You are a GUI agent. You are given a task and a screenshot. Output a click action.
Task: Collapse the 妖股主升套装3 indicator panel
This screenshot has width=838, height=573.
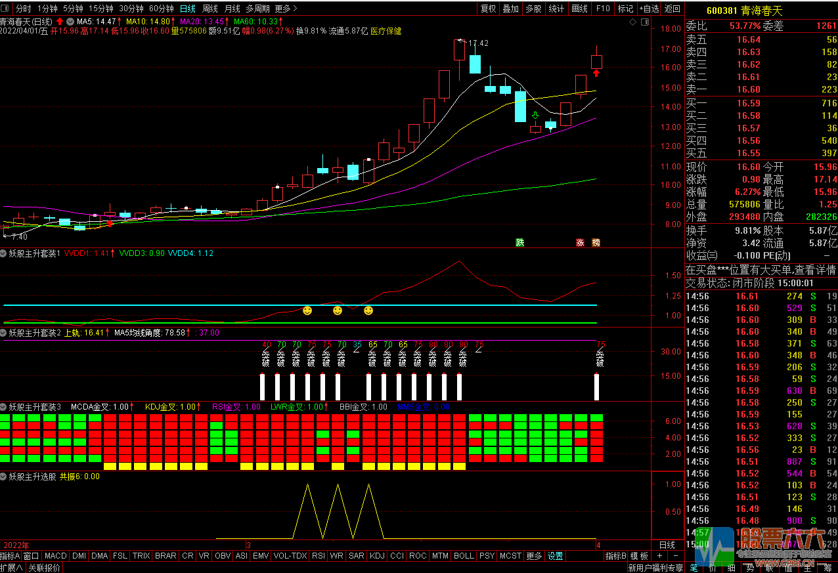[x=4, y=407]
